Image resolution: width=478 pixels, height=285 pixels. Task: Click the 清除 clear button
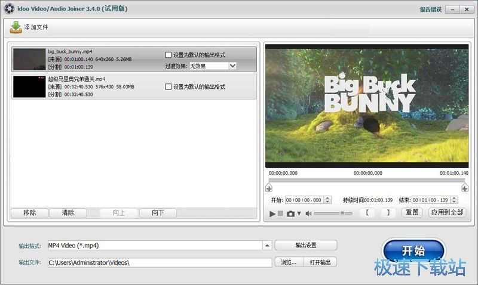coord(68,213)
